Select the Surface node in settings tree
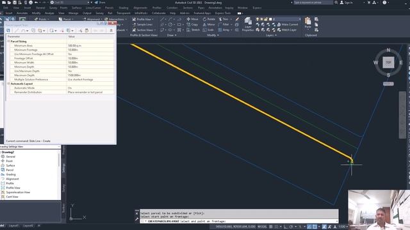Image resolution: width=410 pixels, height=230 pixels. (10, 165)
